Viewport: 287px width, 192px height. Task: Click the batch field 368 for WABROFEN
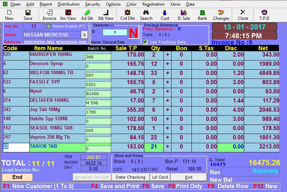point(98,57)
